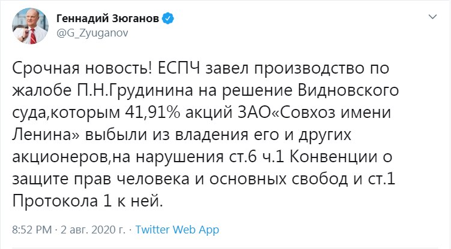Open the Twitter Web App source link
This screenshot has width=451, height=249.
pyautogui.click(x=177, y=230)
